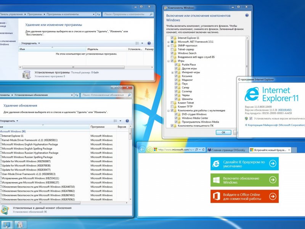This screenshot has height=229, width=305.
Task: Open the KB3191492 link
Action: coord(285,110)
